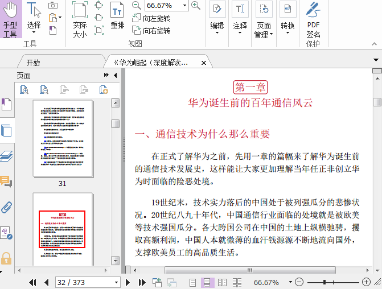Click the Pages panel scrollbar down arrow
The height and width of the screenshot is (289, 382).
pos(115,261)
